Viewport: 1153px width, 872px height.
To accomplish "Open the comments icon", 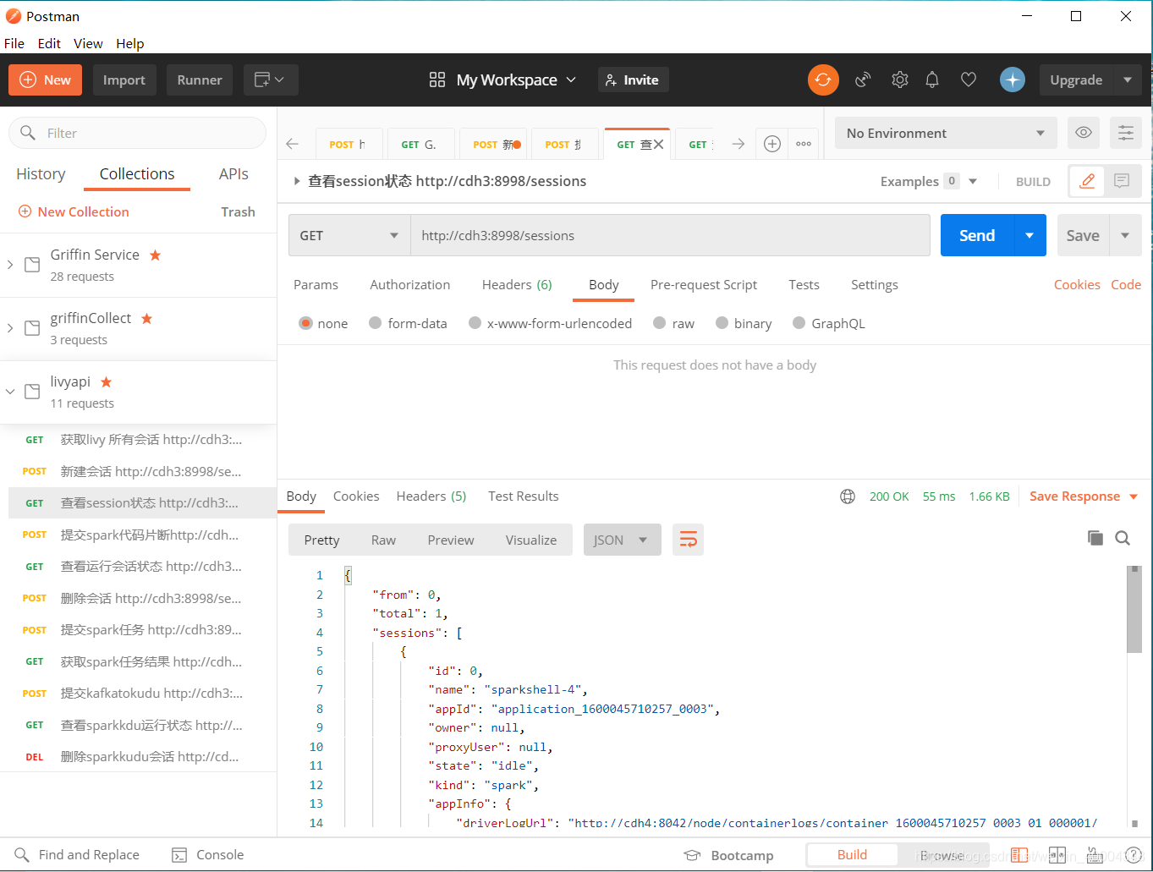I will pos(1122,181).
